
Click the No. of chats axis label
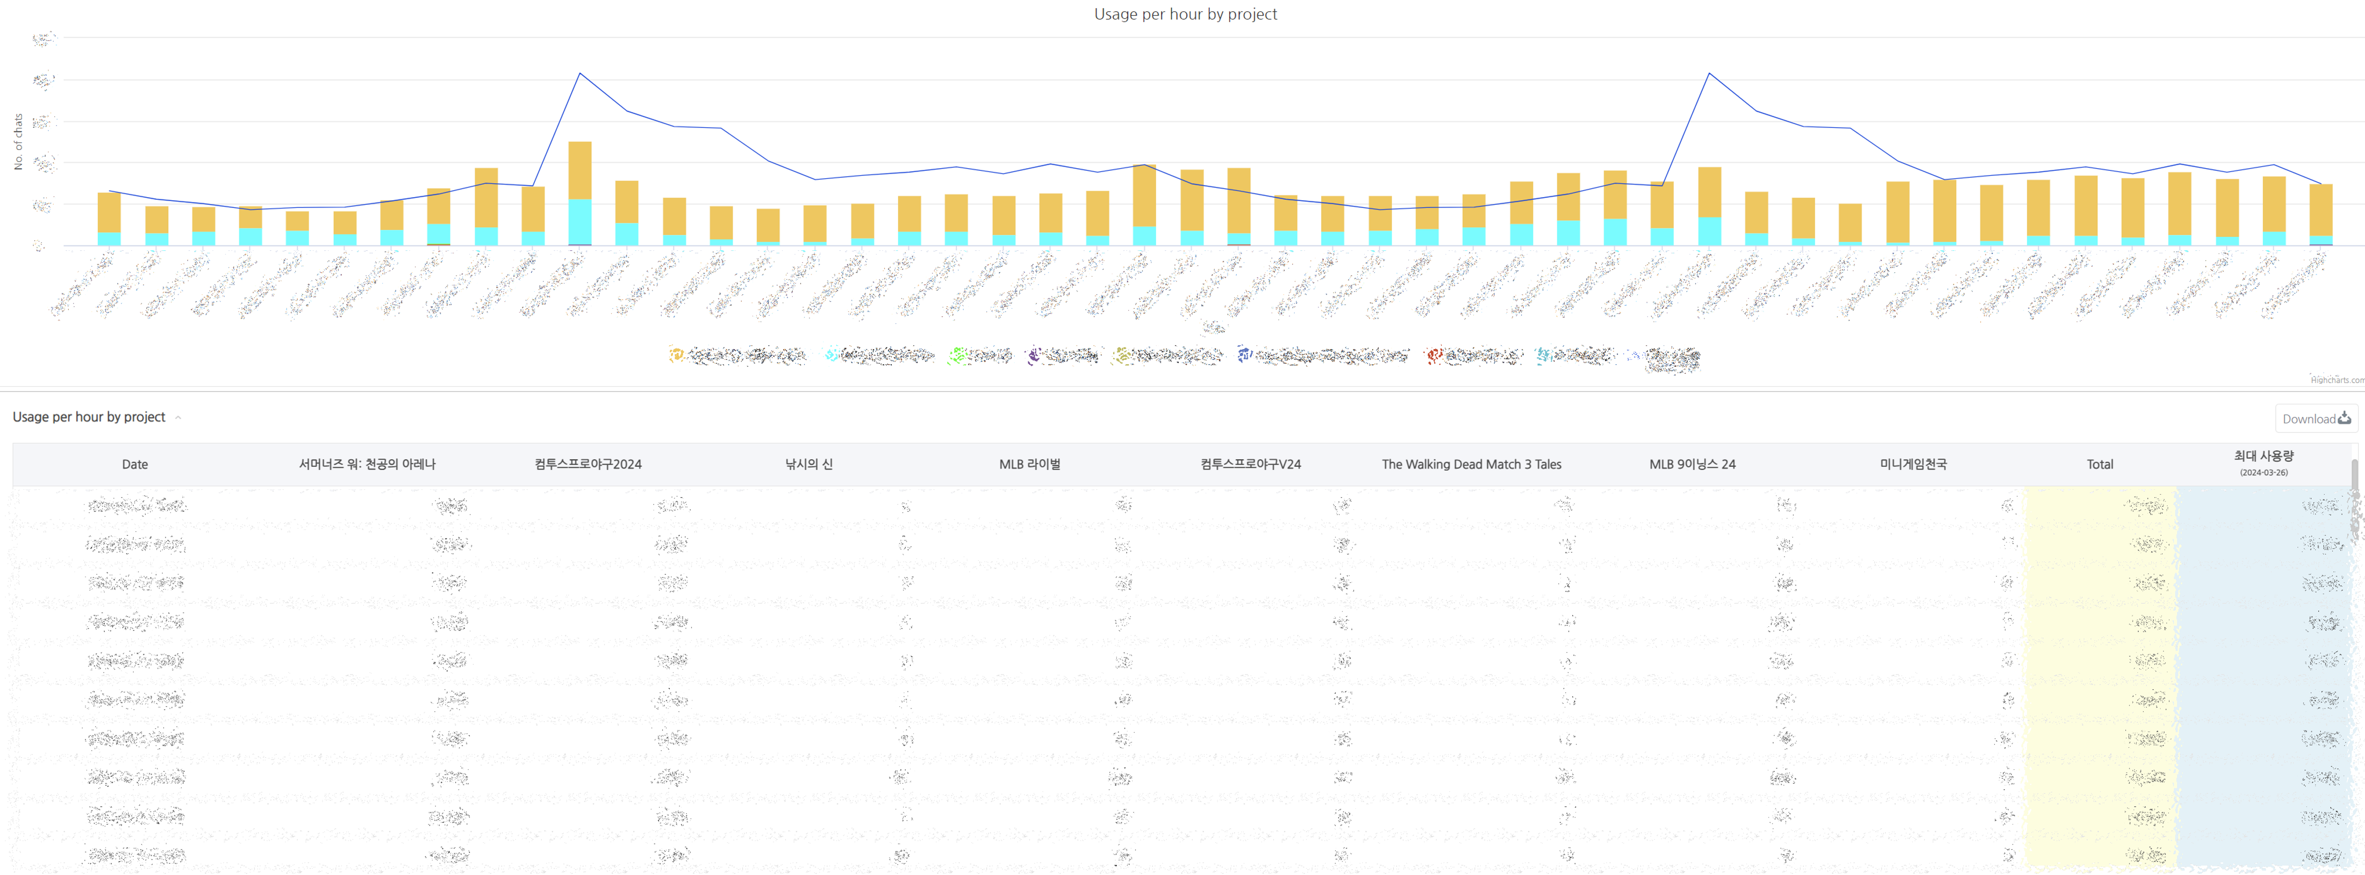point(18,141)
